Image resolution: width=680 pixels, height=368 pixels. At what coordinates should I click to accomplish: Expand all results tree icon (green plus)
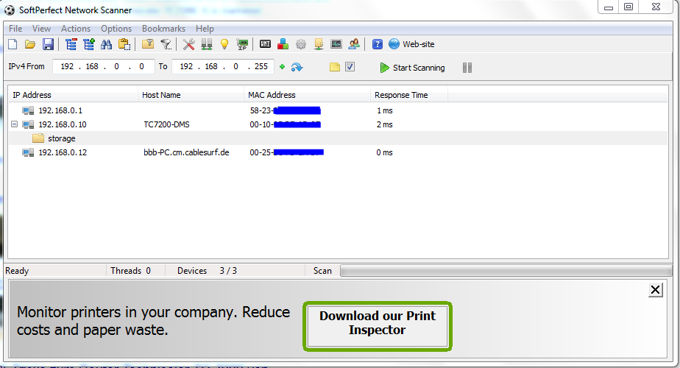89,44
